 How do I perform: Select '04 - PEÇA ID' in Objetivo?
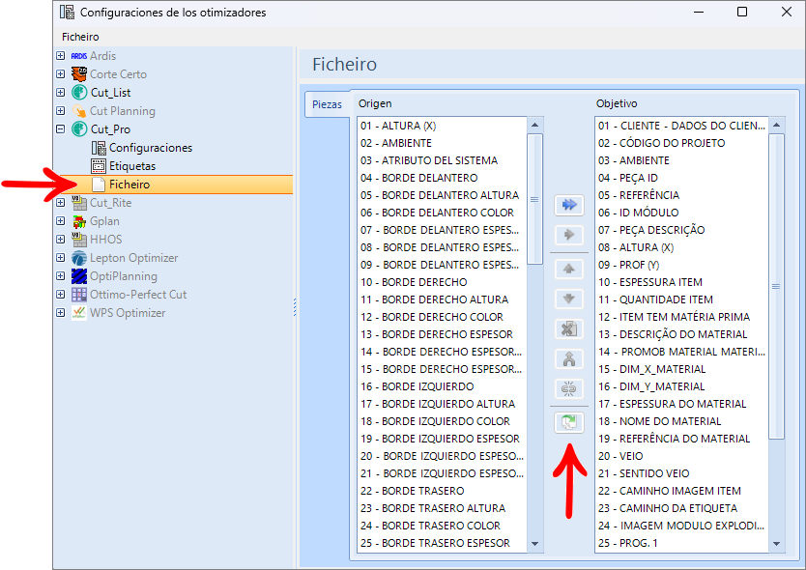click(682, 179)
